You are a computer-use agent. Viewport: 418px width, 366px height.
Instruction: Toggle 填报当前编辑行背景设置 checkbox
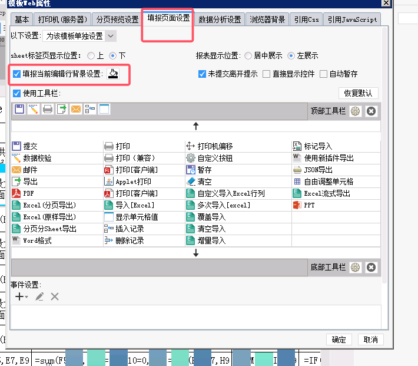(16, 74)
